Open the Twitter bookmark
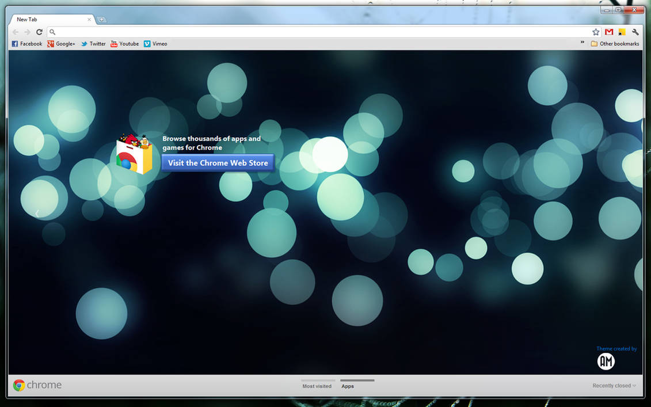Image resolution: width=651 pixels, height=407 pixels. click(x=93, y=44)
